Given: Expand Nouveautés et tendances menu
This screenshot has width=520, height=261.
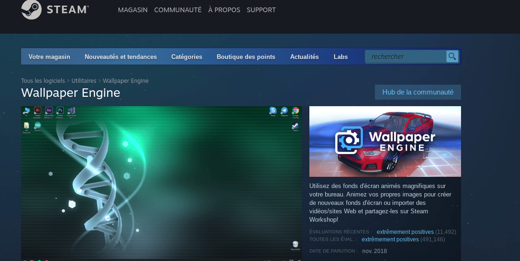Looking at the screenshot, I should click(121, 57).
